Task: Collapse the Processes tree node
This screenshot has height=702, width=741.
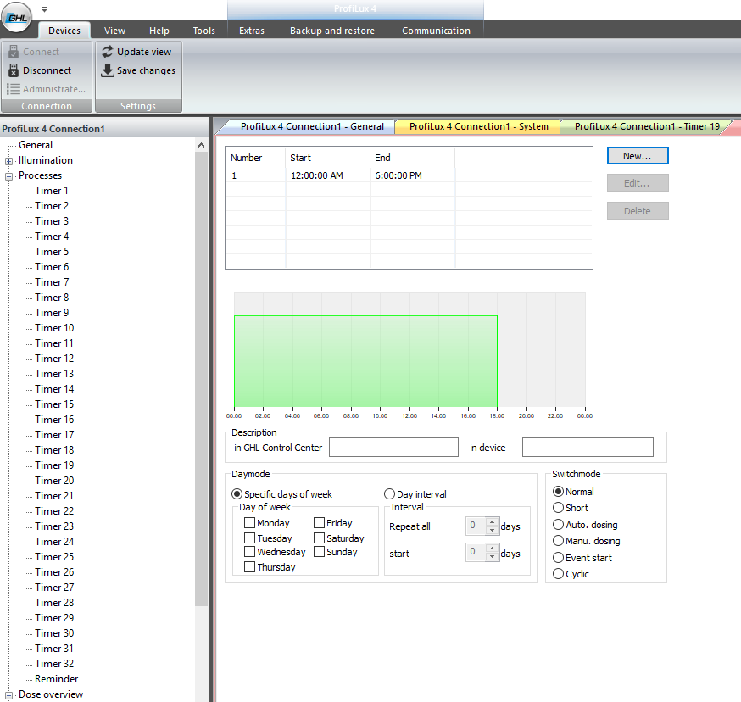Action: pyautogui.click(x=8, y=176)
